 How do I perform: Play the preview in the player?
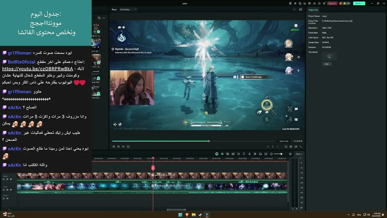[x=123, y=147]
